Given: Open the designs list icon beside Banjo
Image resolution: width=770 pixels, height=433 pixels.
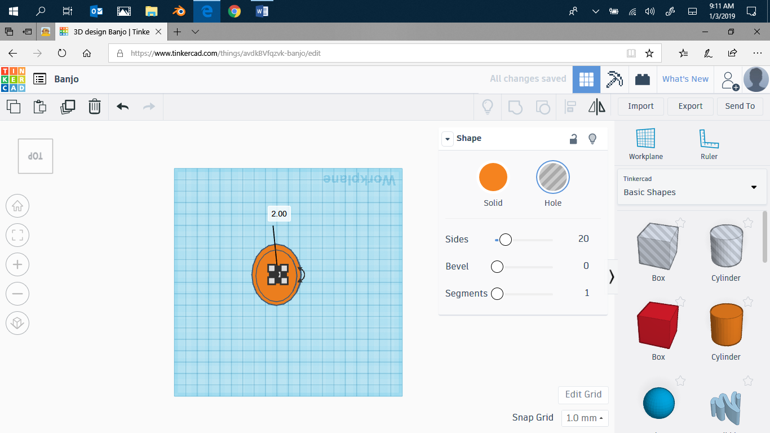Looking at the screenshot, I should (39, 79).
